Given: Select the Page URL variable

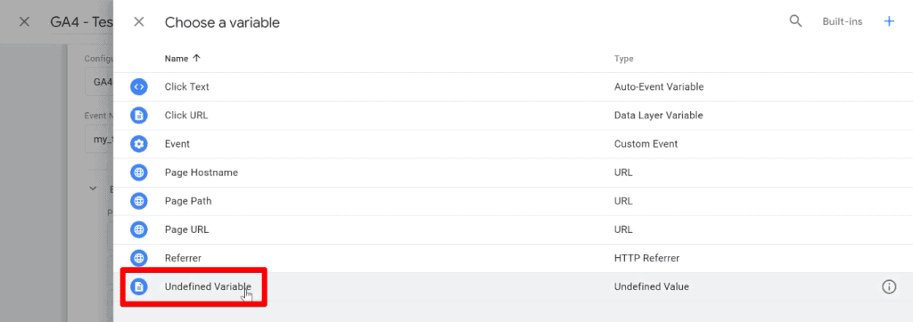Looking at the screenshot, I should pyautogui.click(x=513, y=229).
